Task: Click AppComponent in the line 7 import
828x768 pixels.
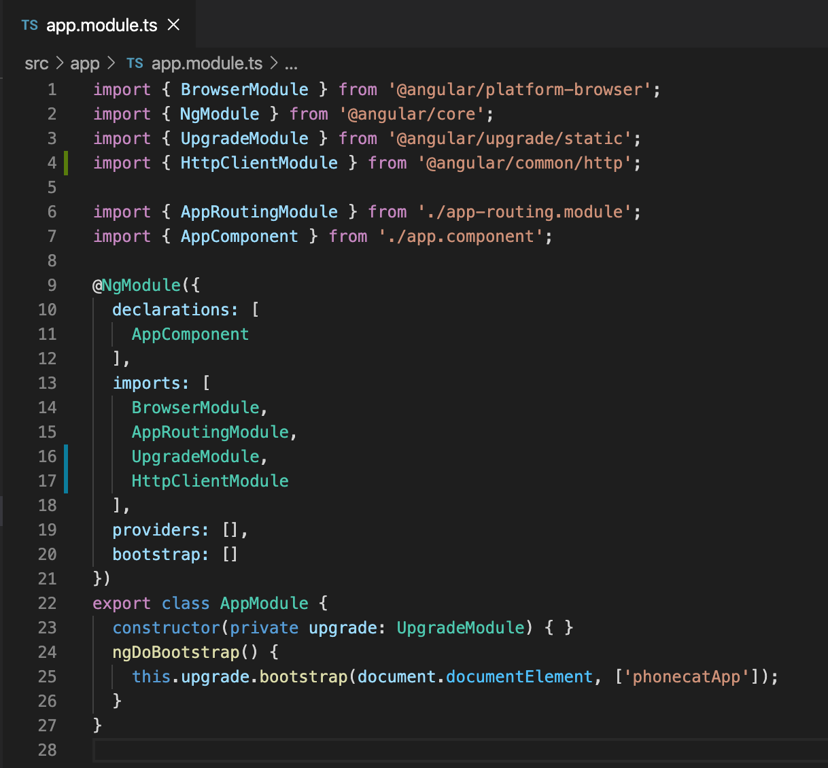Action: 239,237
